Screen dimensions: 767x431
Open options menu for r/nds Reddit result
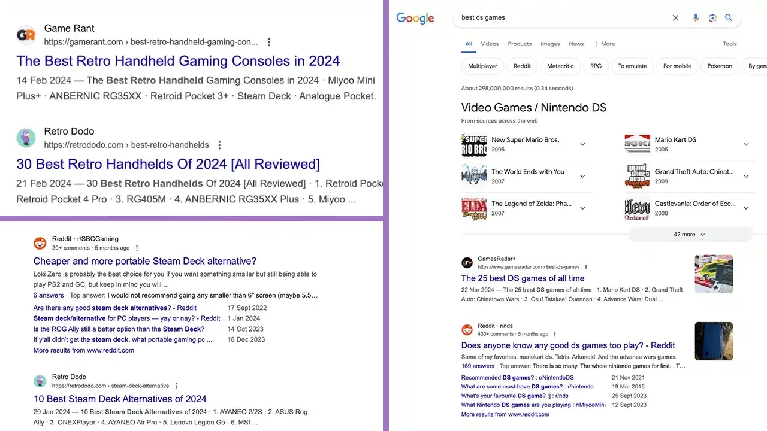click(555, 334)
